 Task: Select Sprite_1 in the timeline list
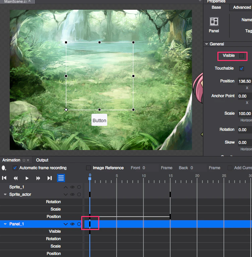click(x=17, y=187)
